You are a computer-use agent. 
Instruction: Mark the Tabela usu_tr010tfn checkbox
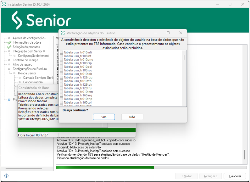click(x=61, y=81)
